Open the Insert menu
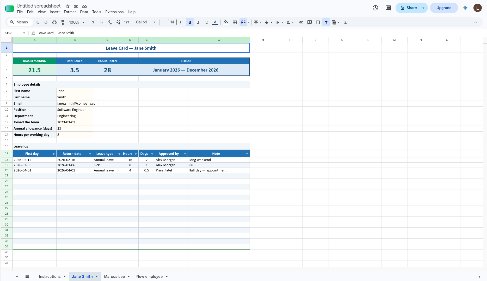This screenshot has height=281, width=487. [x=55, y=12]
